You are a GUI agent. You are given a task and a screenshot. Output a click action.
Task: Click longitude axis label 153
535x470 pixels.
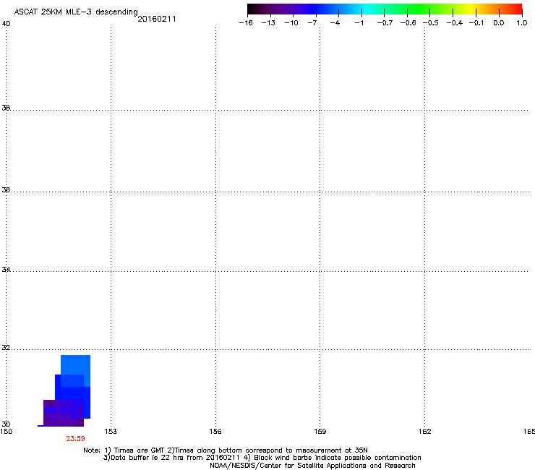point(111,432)
